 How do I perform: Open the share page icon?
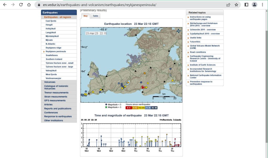(228, 5)
